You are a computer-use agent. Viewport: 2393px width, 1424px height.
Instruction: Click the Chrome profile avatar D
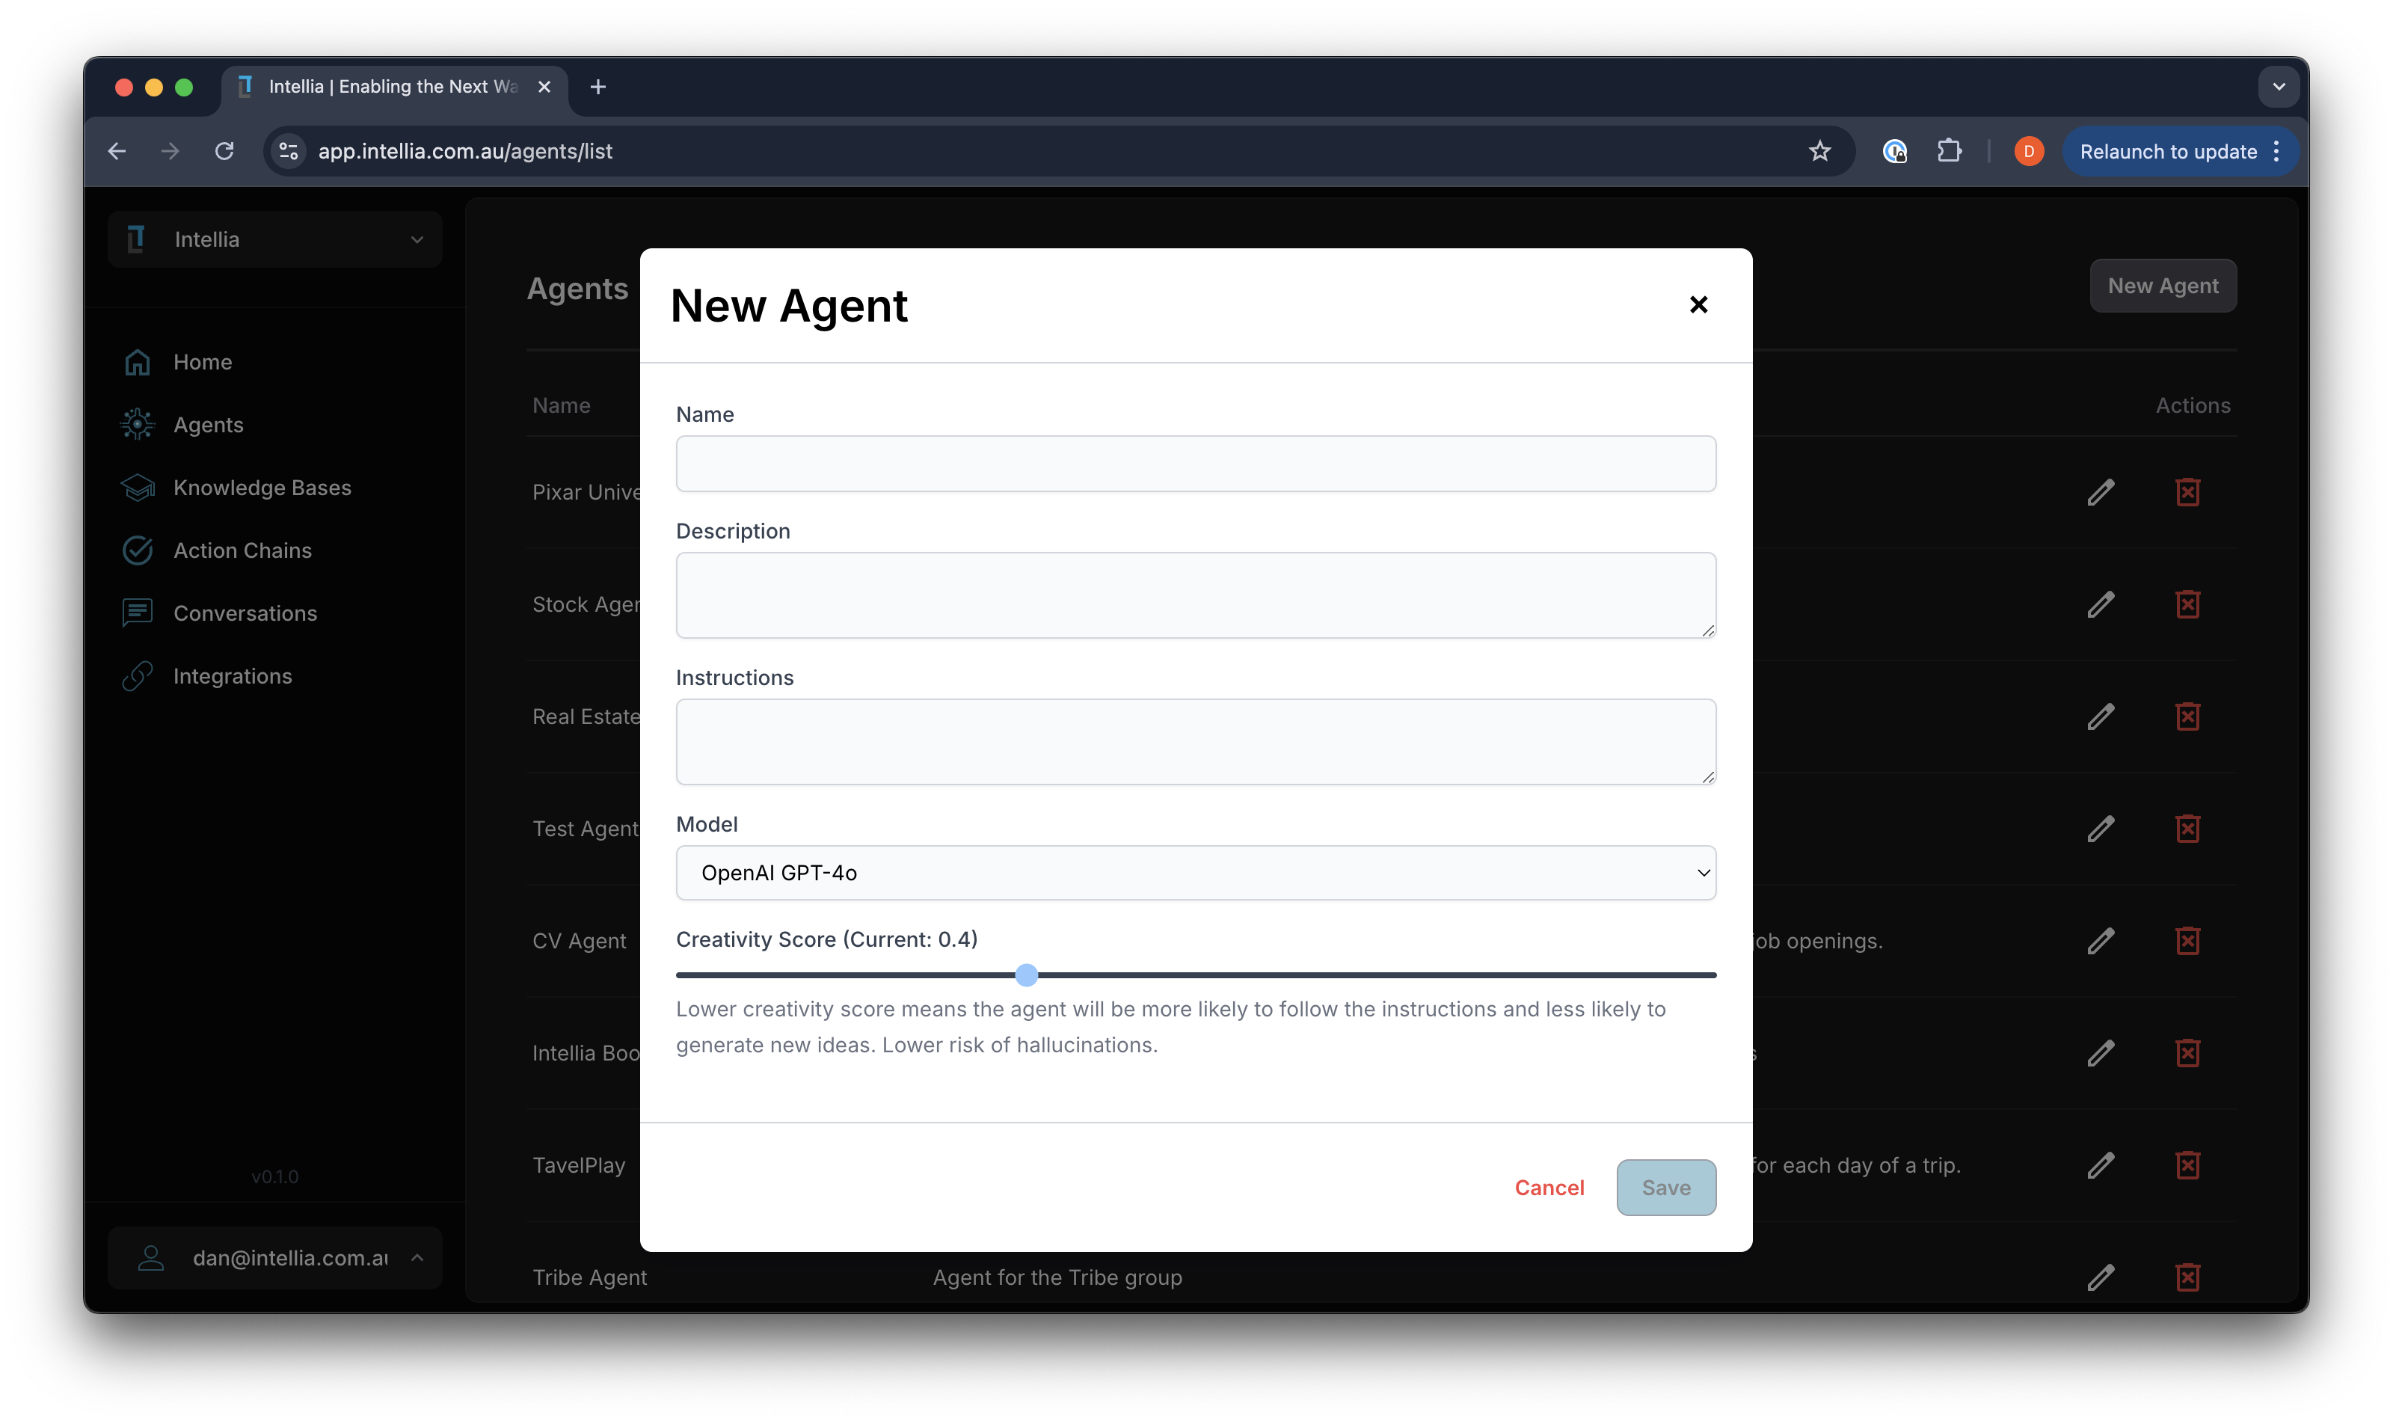pos(2028,150)
